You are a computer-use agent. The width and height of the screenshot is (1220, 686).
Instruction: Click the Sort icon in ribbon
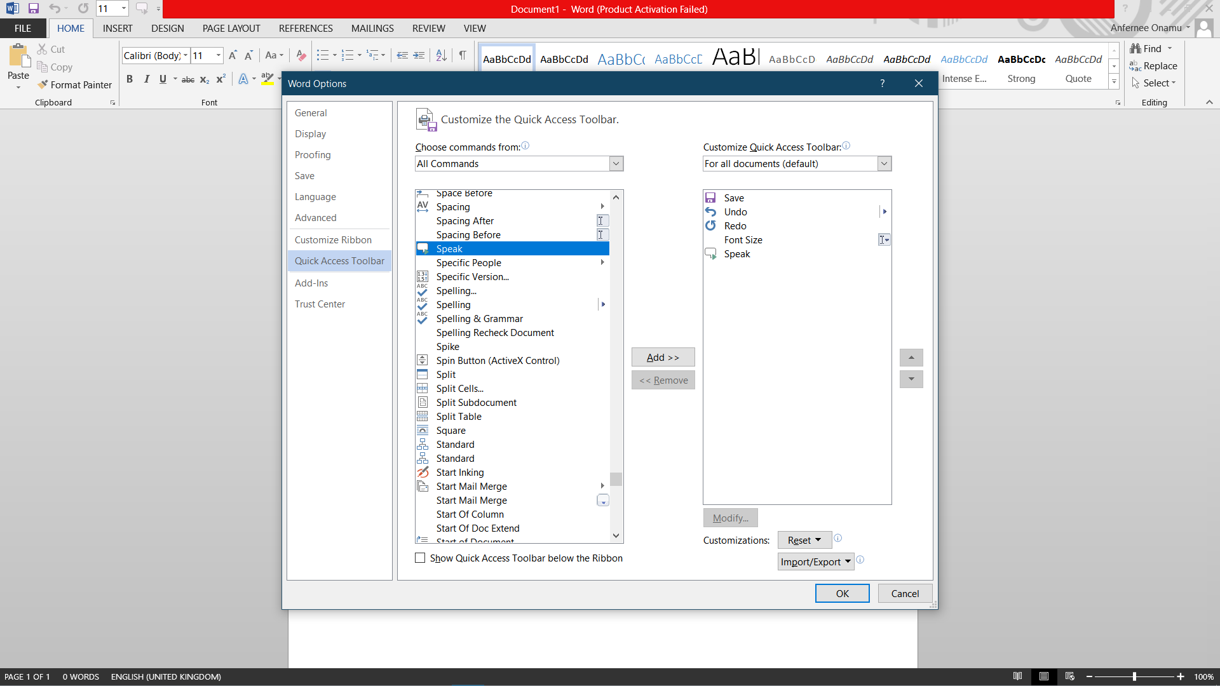pos(442,55)
